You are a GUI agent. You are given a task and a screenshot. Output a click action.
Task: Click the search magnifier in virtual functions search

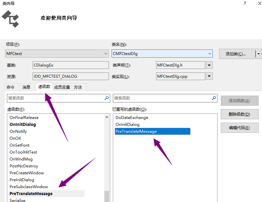tap(107, 98)
